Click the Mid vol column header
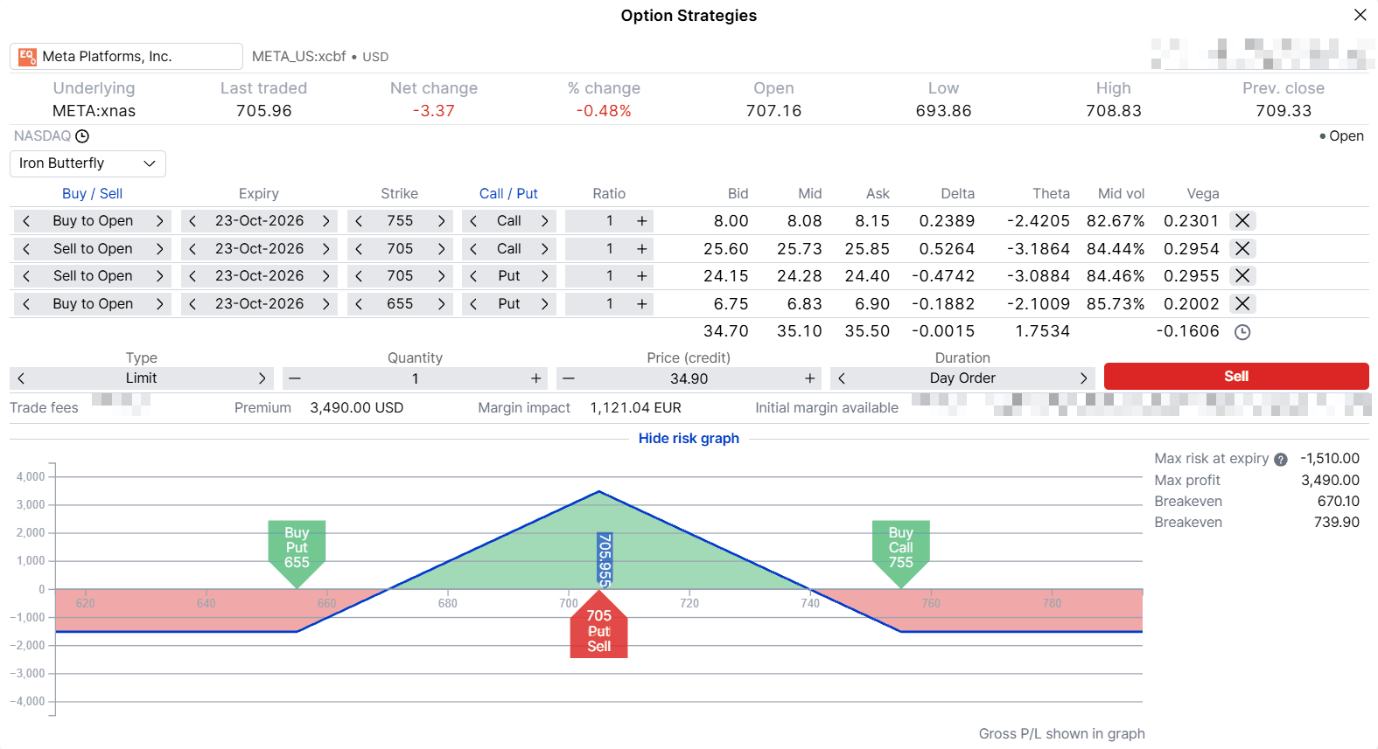 (x=1121, y=194)
